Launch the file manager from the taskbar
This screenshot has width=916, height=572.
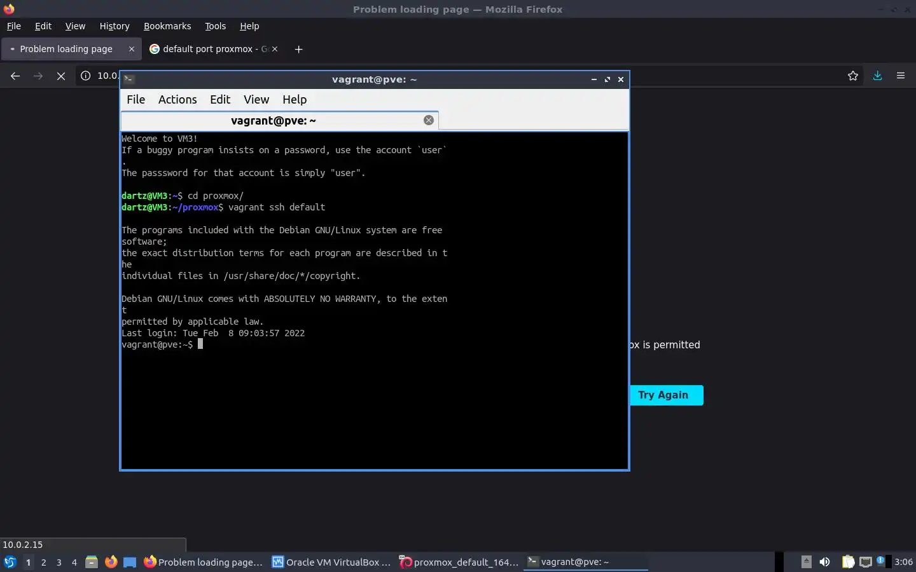coord(92,562)
